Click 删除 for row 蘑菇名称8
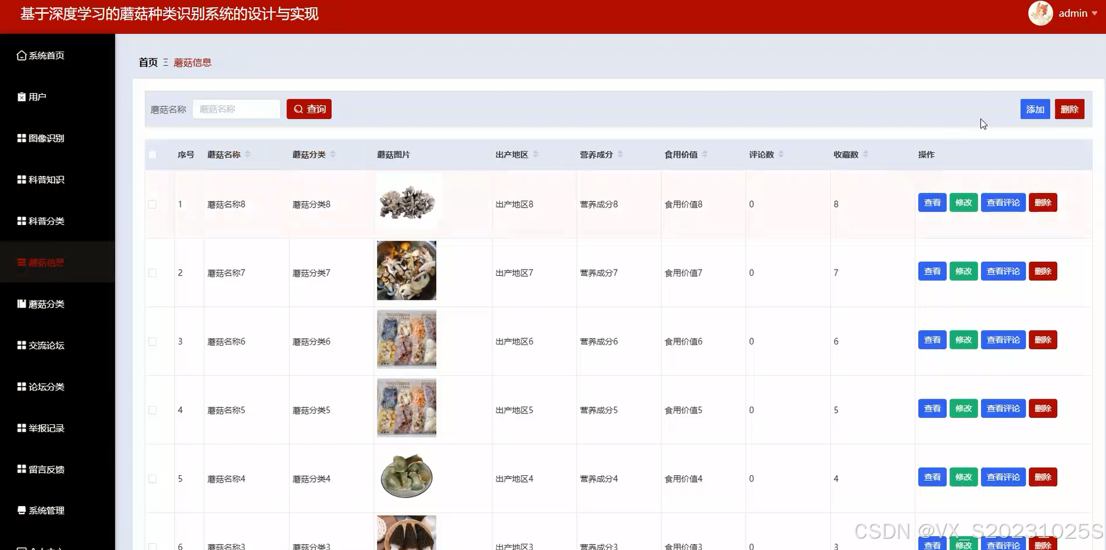 pos(1043,202)
